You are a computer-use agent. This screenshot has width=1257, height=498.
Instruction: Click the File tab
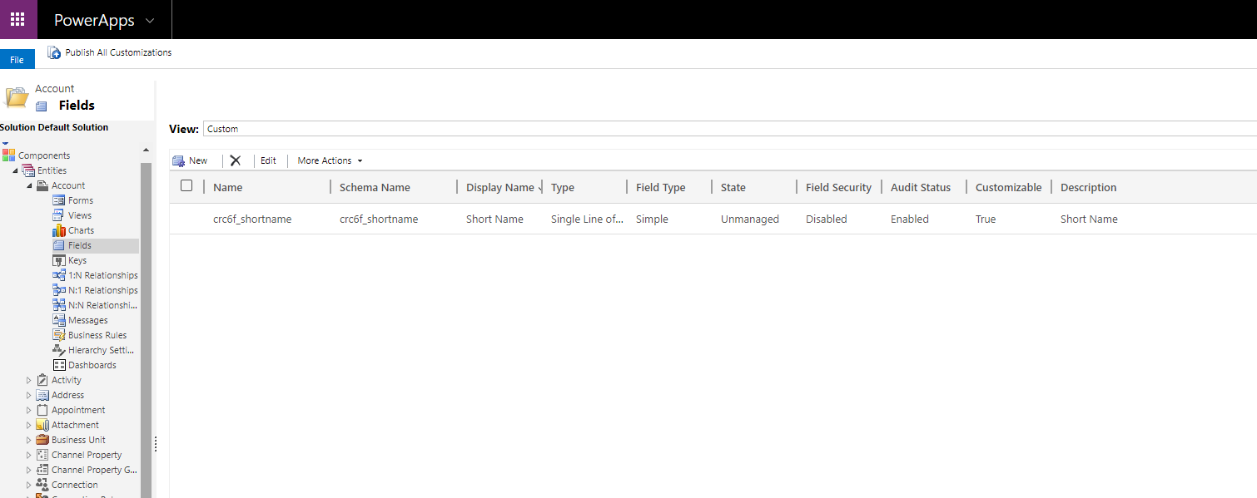point(17,58)
